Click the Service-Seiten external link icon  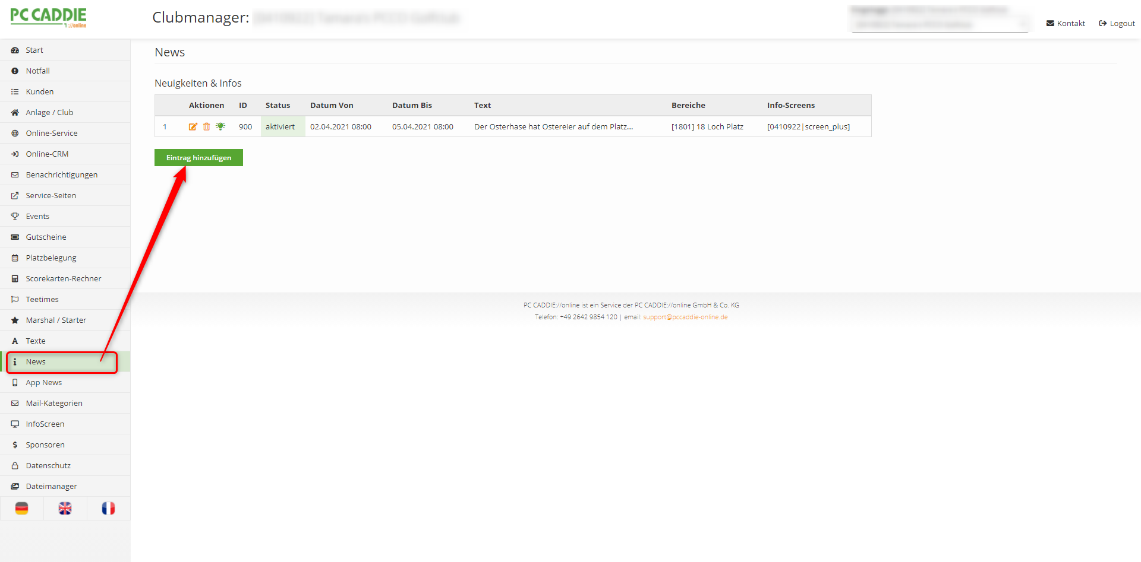click(15, 196)
